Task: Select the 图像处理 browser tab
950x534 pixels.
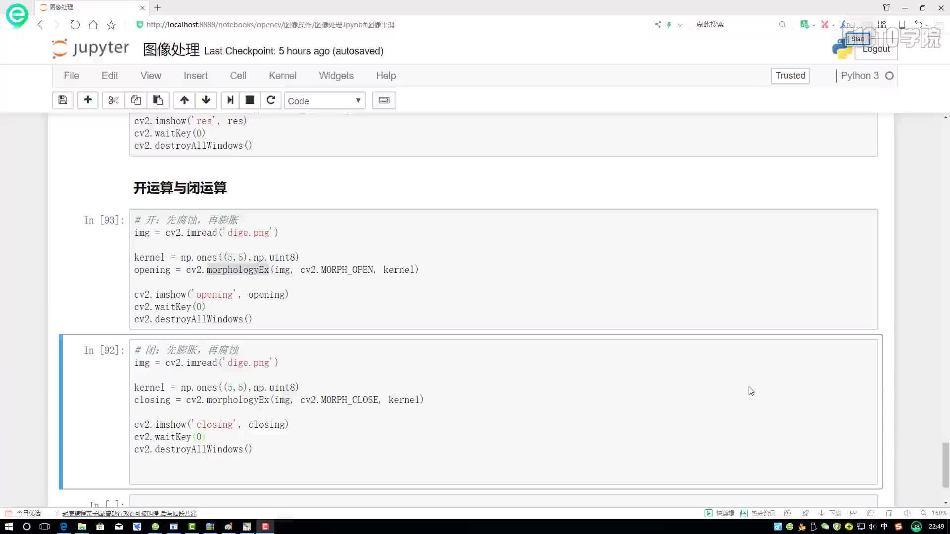Action: click(92, 7)
